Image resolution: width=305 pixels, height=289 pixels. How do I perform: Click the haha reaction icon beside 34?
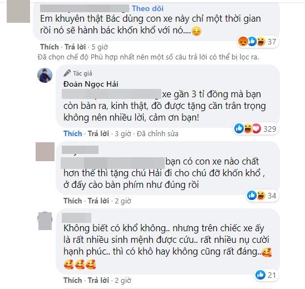click(x=261, y=196)
